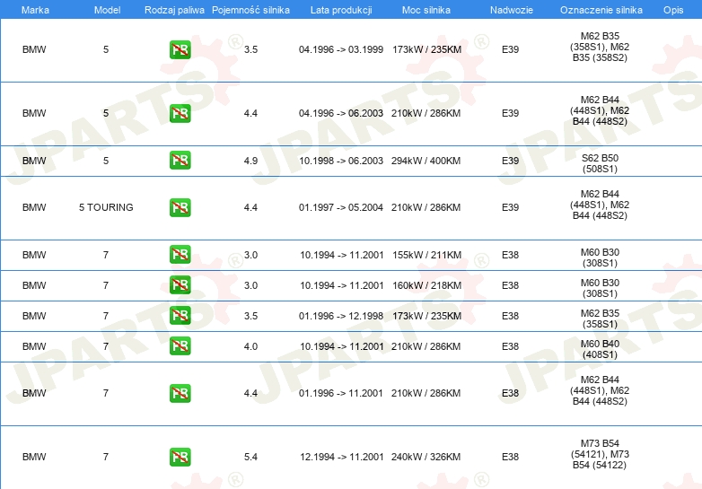The width and height of the screenshot is (702, 489).
Task: Click the Model column header
Action: click(x=106, y=9)
